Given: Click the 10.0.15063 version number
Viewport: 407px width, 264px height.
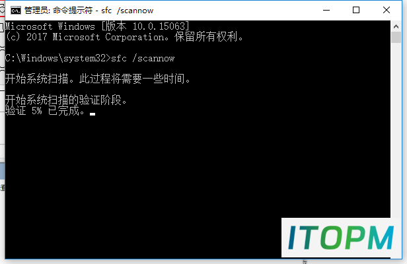Looking at the screenshot, I should 159,26.
